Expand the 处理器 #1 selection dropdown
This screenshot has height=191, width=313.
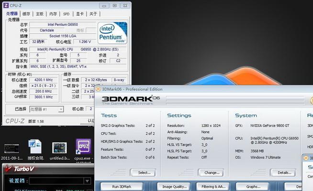[61, 109]
